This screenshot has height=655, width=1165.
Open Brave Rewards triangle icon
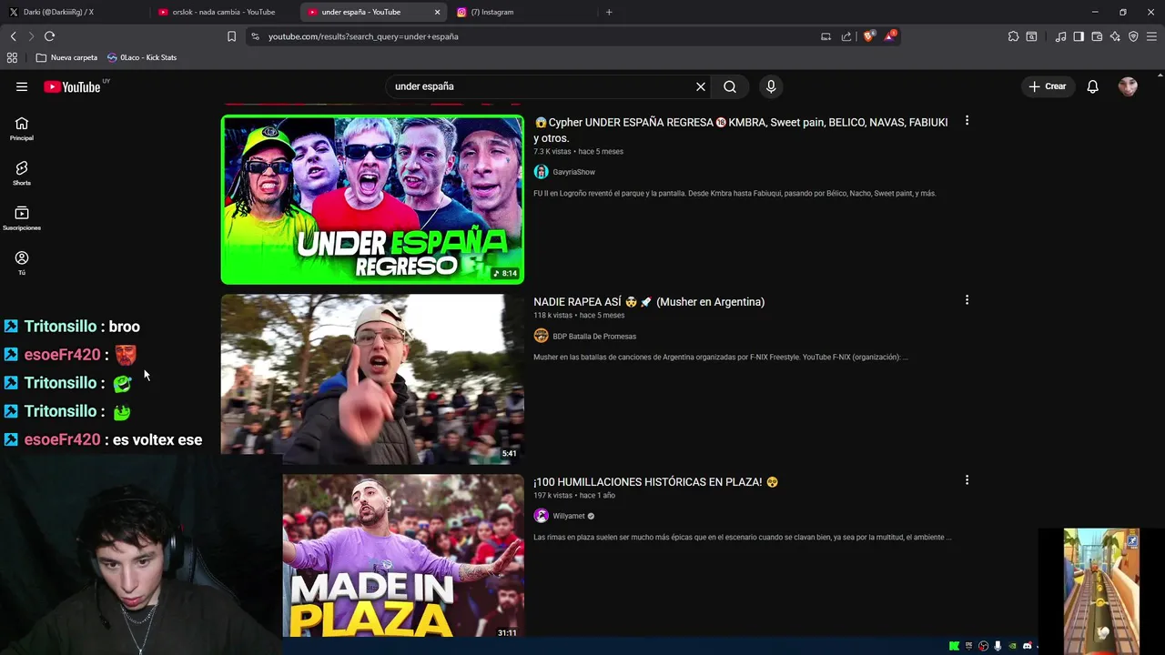coord(890,36)
